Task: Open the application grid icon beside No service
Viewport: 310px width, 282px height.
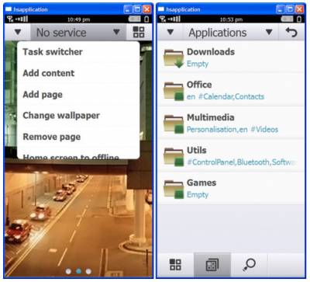Action: coord(139,32)
